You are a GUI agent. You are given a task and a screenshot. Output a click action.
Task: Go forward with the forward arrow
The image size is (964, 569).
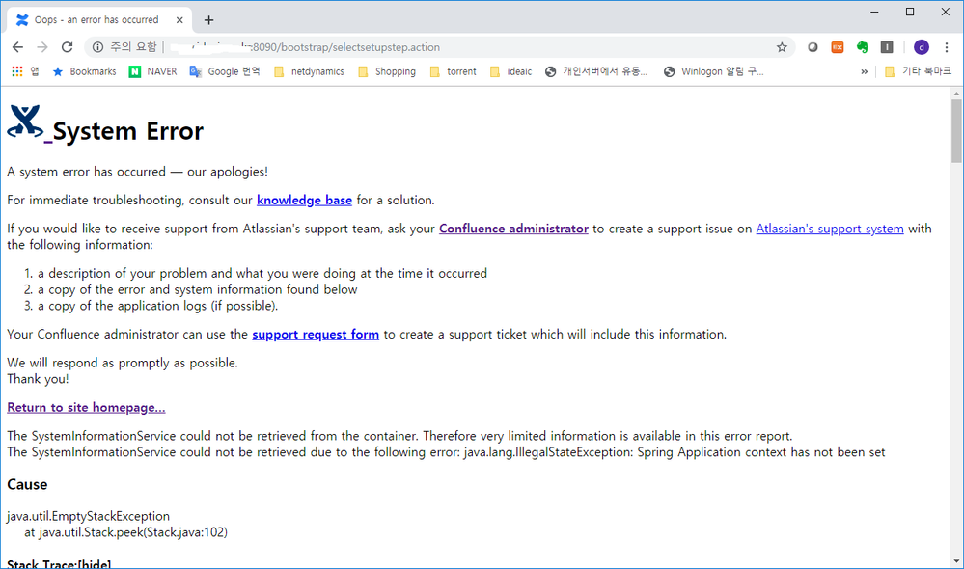41,47
